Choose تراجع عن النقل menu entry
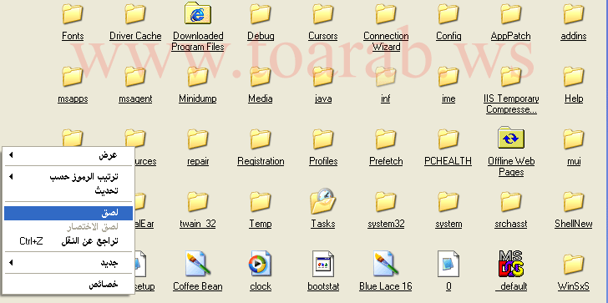 68,241
